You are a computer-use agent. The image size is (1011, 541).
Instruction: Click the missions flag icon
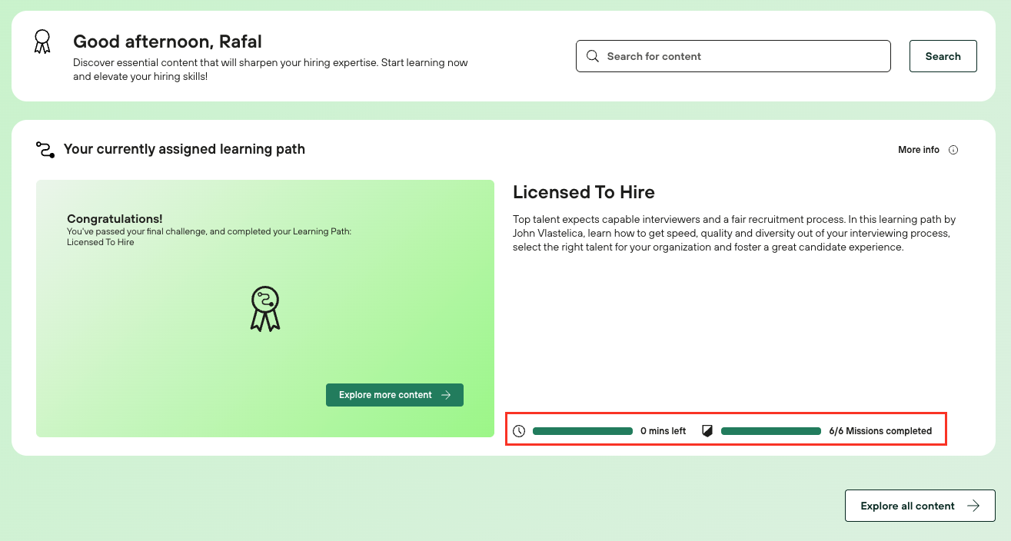tap(707, 431)
